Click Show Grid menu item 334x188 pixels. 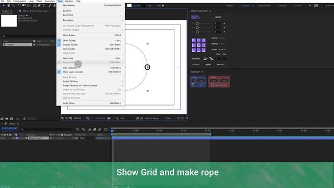click(90, 58)
